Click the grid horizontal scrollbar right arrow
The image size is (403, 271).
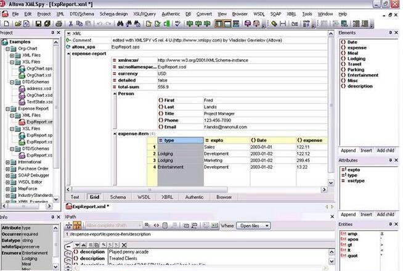click(x=324, y=190)
